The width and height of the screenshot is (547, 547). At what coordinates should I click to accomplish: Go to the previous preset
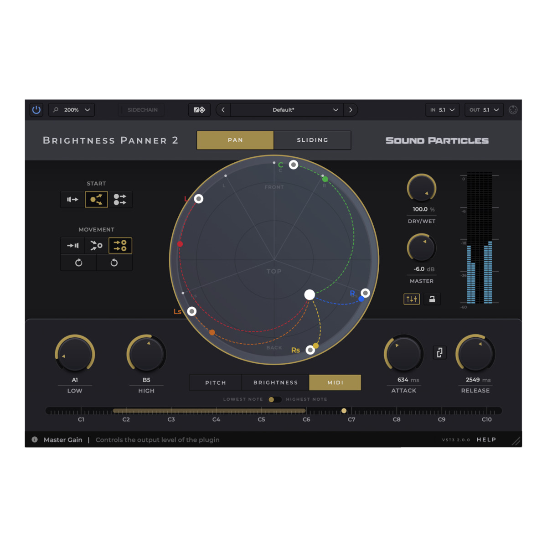click(x=223, y=110)
